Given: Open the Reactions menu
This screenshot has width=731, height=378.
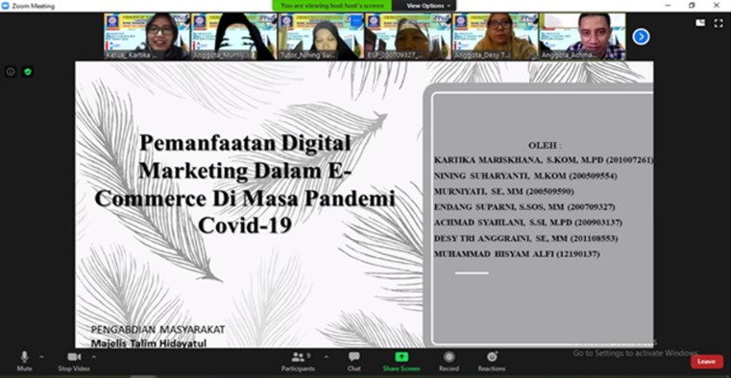Looking at the screenshot, I should pyautogui.click(x=492, y=362).
